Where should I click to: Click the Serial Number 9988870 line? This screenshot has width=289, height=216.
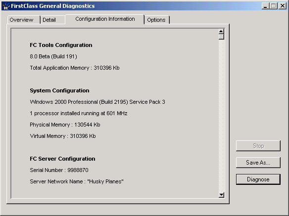[x=59, y=170]
